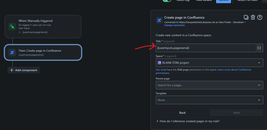The height and width of the screenshot is (130, 267).
Task: Duplicate the Create page component
Action: [x=246, y=17]
